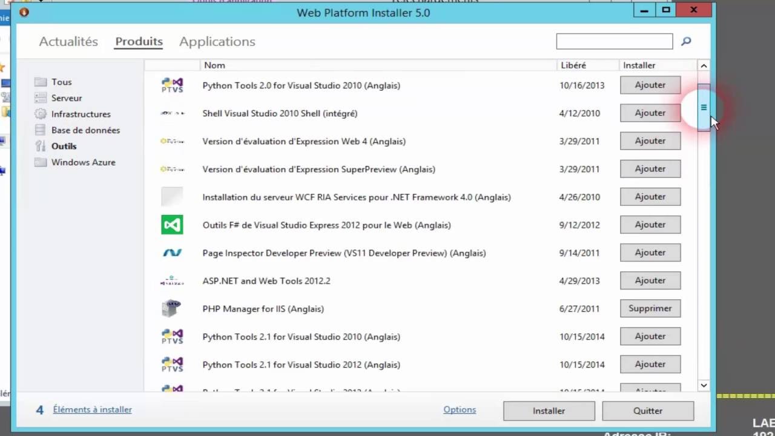Select the Serveur category
Screen dimensions: 775x436
coord(67,97)
